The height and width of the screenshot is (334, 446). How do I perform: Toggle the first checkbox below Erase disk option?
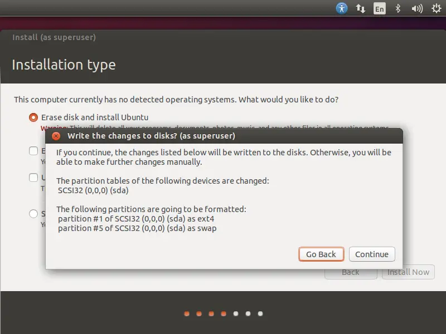pyautogui.click(x=33, y=151)
